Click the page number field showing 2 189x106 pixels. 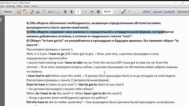tap(78, 11)
